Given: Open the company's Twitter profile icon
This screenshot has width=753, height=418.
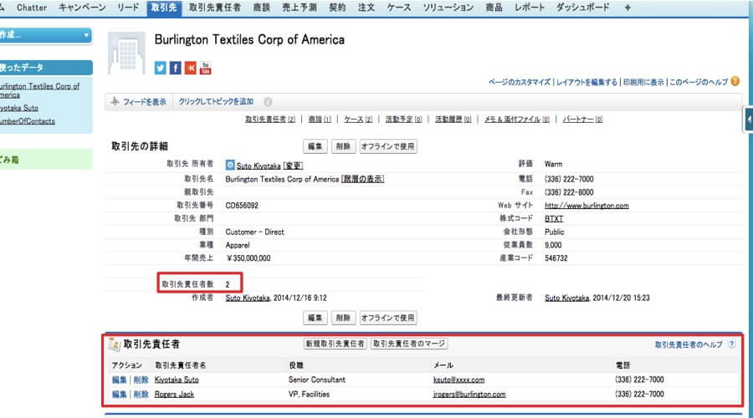Looking at the screenshot, I should coord(161,68).
